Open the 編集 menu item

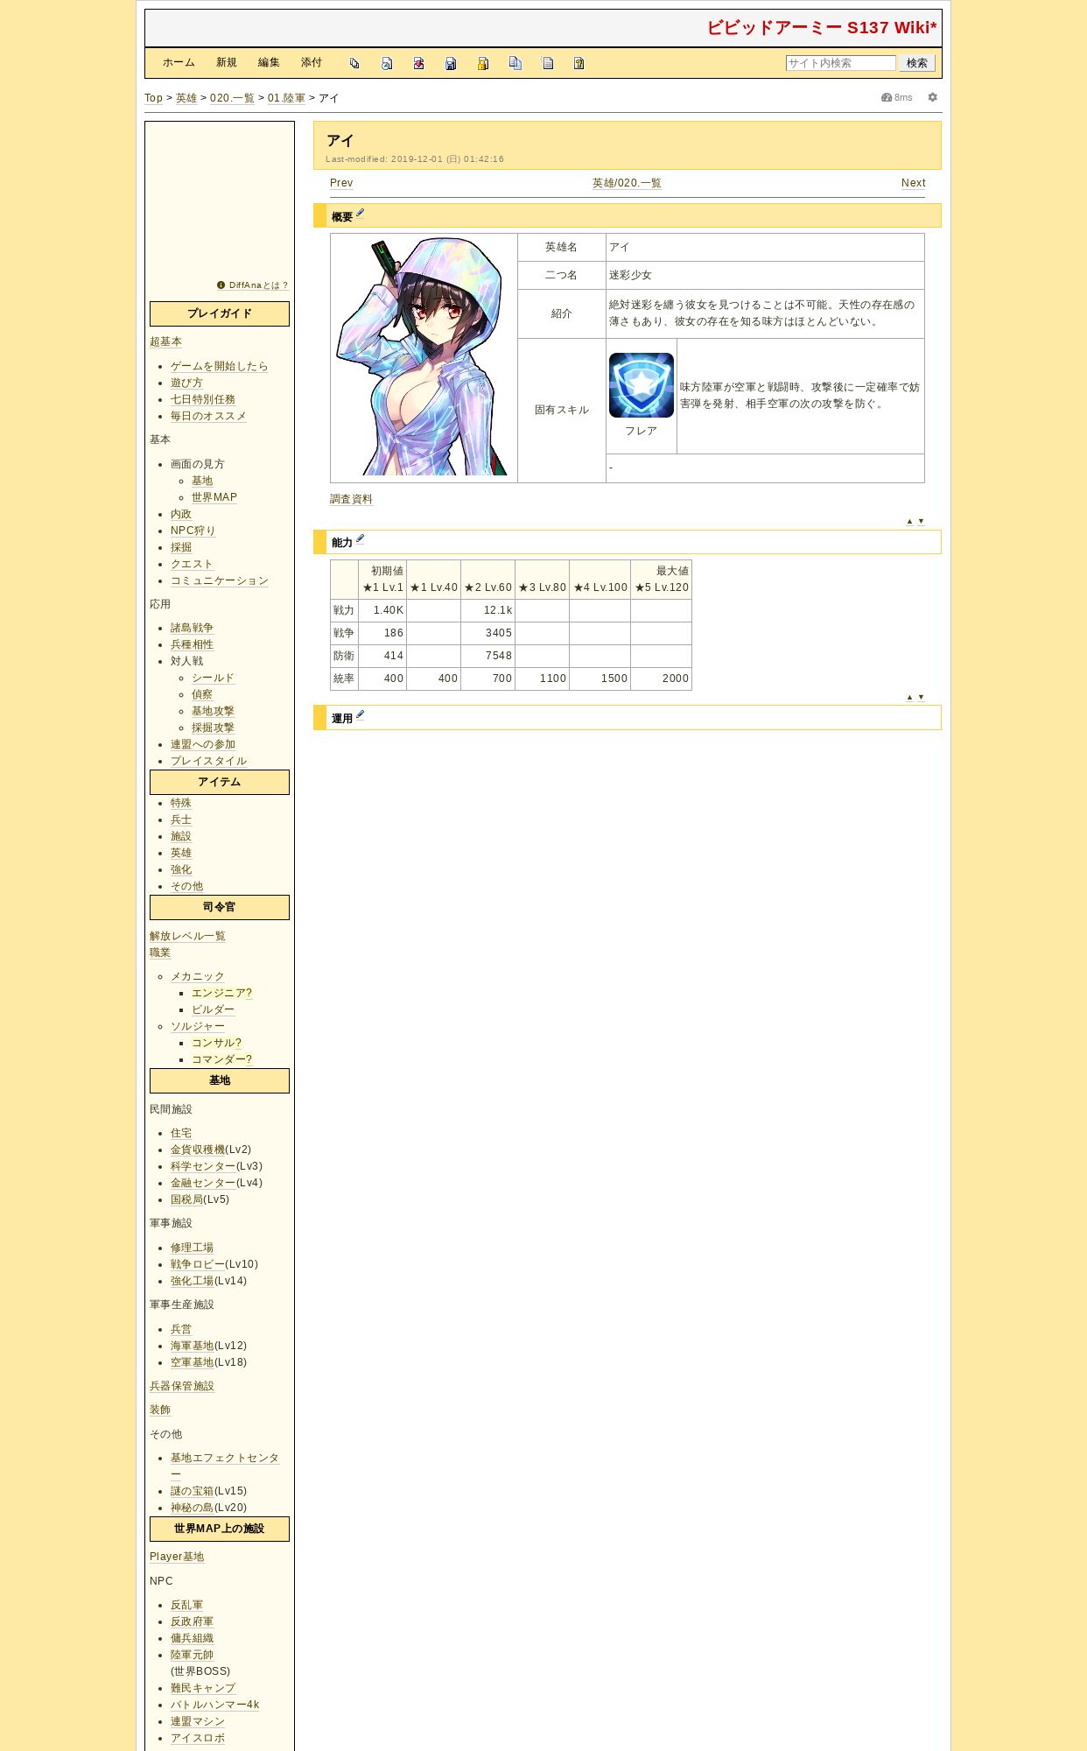click(269, 63)
